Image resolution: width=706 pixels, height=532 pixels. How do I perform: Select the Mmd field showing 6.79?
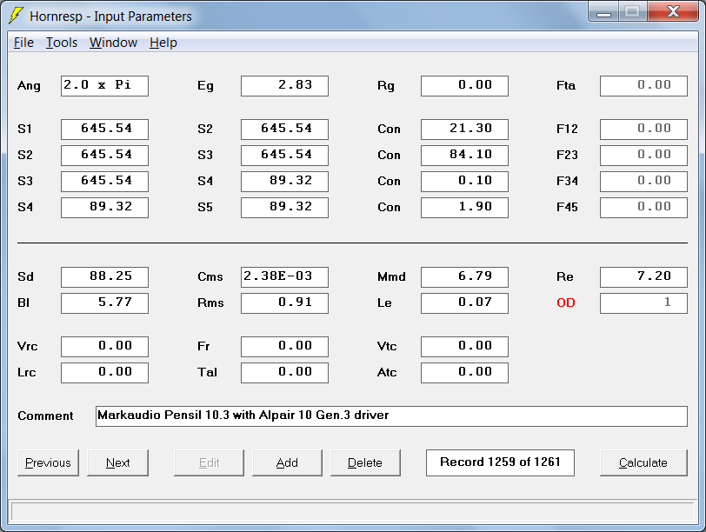[x=464, y=277]
